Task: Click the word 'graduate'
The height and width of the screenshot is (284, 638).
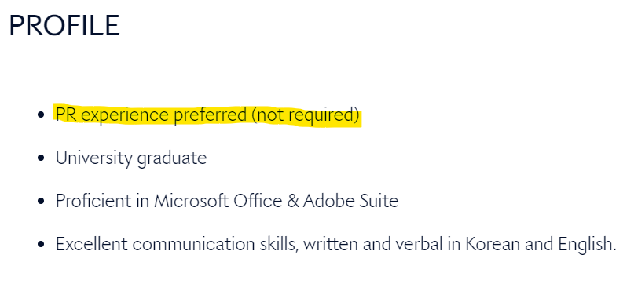Action: 172,158
